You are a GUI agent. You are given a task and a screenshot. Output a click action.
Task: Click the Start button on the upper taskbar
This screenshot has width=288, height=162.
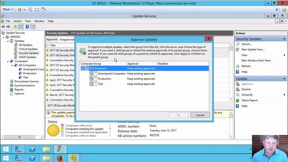coord(6,149)
